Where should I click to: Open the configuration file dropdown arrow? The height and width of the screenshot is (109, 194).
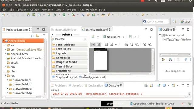click(98, 37)
